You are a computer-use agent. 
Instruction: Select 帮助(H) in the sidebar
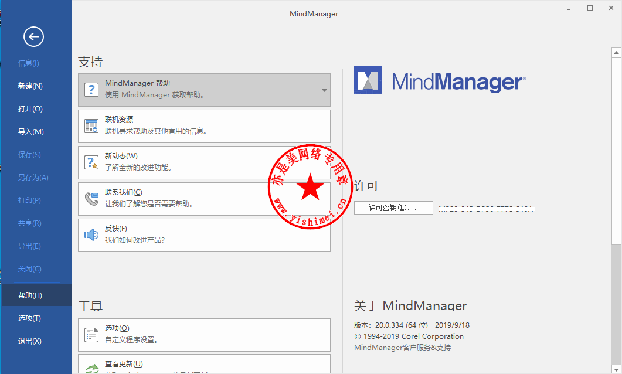(36, 295)
